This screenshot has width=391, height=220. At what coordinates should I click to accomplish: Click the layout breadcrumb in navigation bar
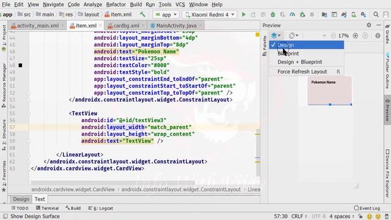[x=89, y=15]
